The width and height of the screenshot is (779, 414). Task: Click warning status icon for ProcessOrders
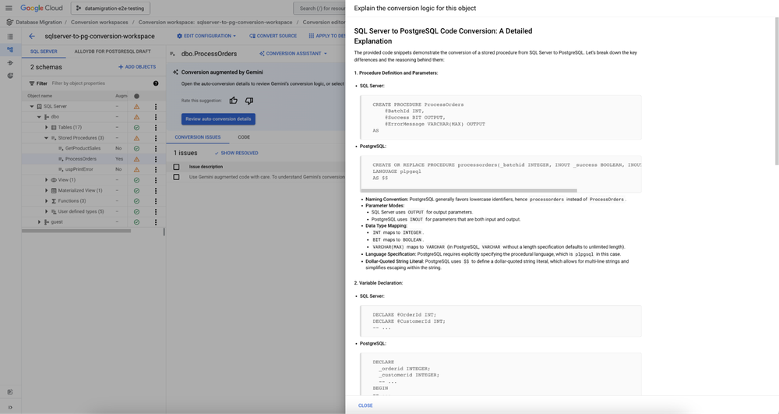(x=136, y=159)
